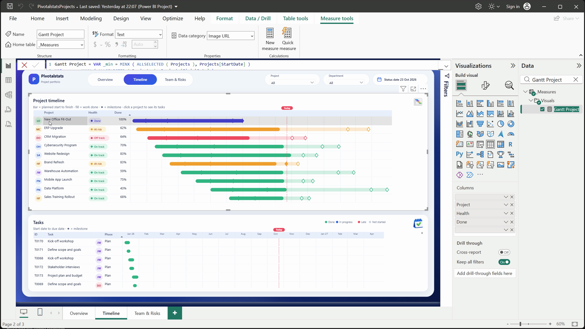585x329 pixels.
Task: Open Table view in left sidebar
Action: [8, 80]
